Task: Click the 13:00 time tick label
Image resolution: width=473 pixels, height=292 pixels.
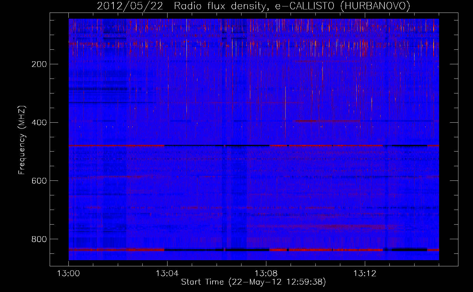Action: [x=69, y=274]
